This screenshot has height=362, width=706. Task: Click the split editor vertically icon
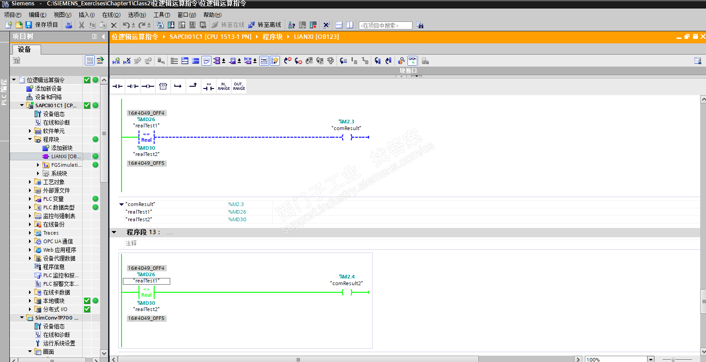point(349,25)
